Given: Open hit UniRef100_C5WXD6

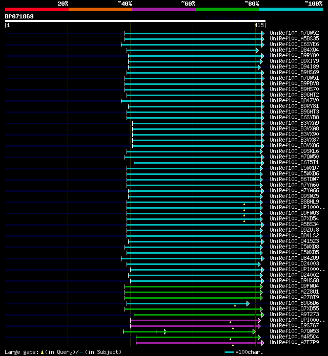Looking at the screenshot, I should (294, 174).
